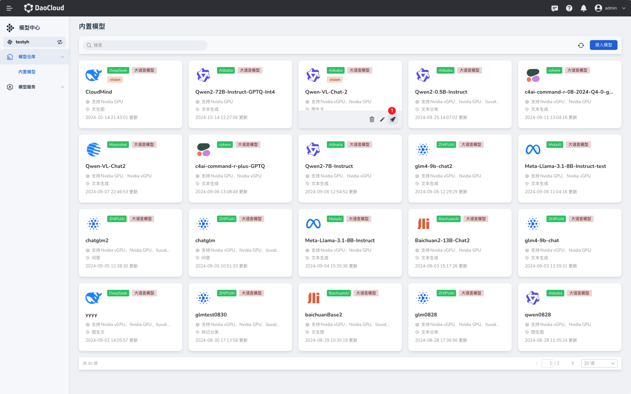
Task: Click the CloudMind DeepSeek whale logo
Action: click(x=94, y=75)
